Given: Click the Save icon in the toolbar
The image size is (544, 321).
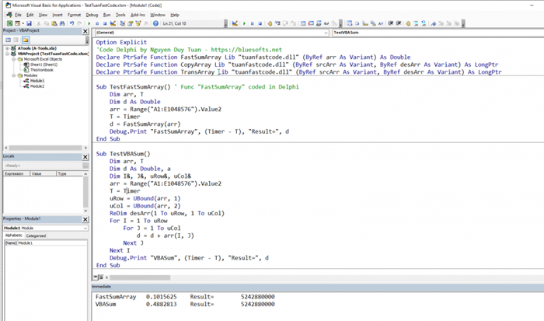Looking at the screenshot, I should pos(27,24).
